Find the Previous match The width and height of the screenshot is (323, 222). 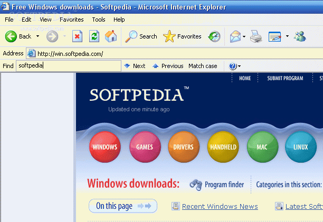[168, 66]
